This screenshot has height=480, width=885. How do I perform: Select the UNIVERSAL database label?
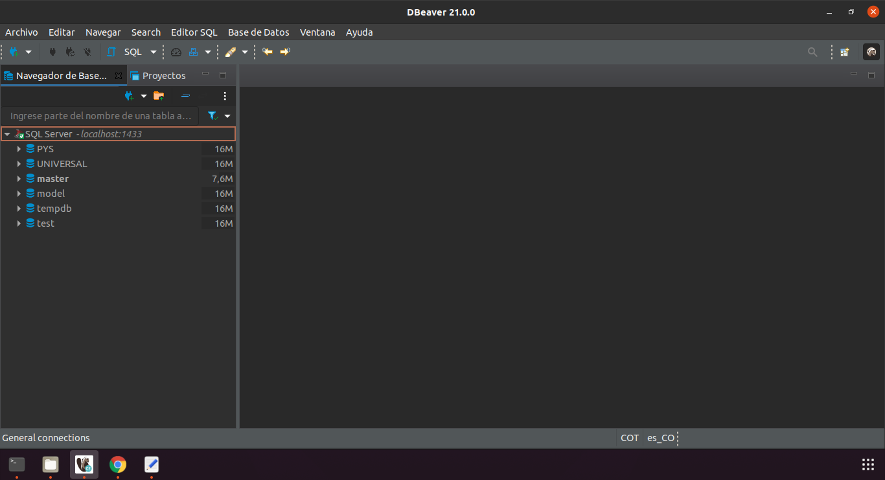[x=62, y=164]
